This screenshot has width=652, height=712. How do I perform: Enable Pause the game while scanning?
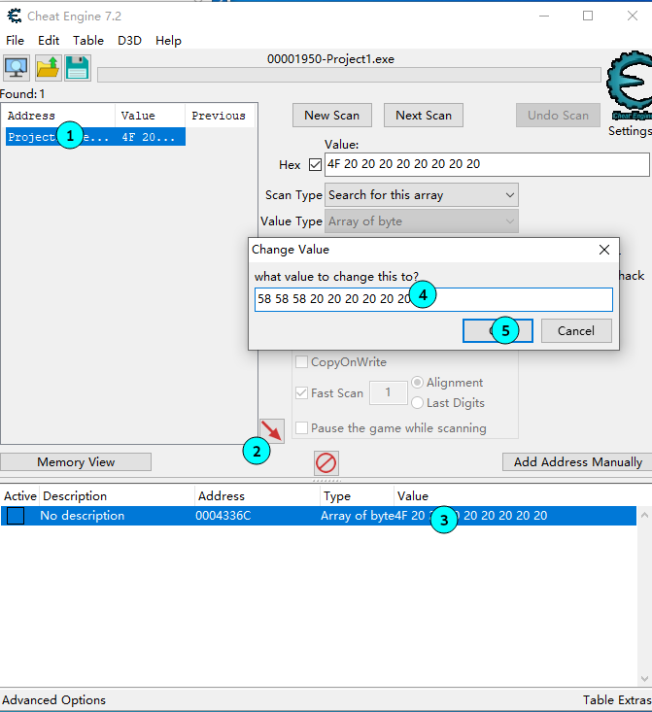click(x=301, y=427)
